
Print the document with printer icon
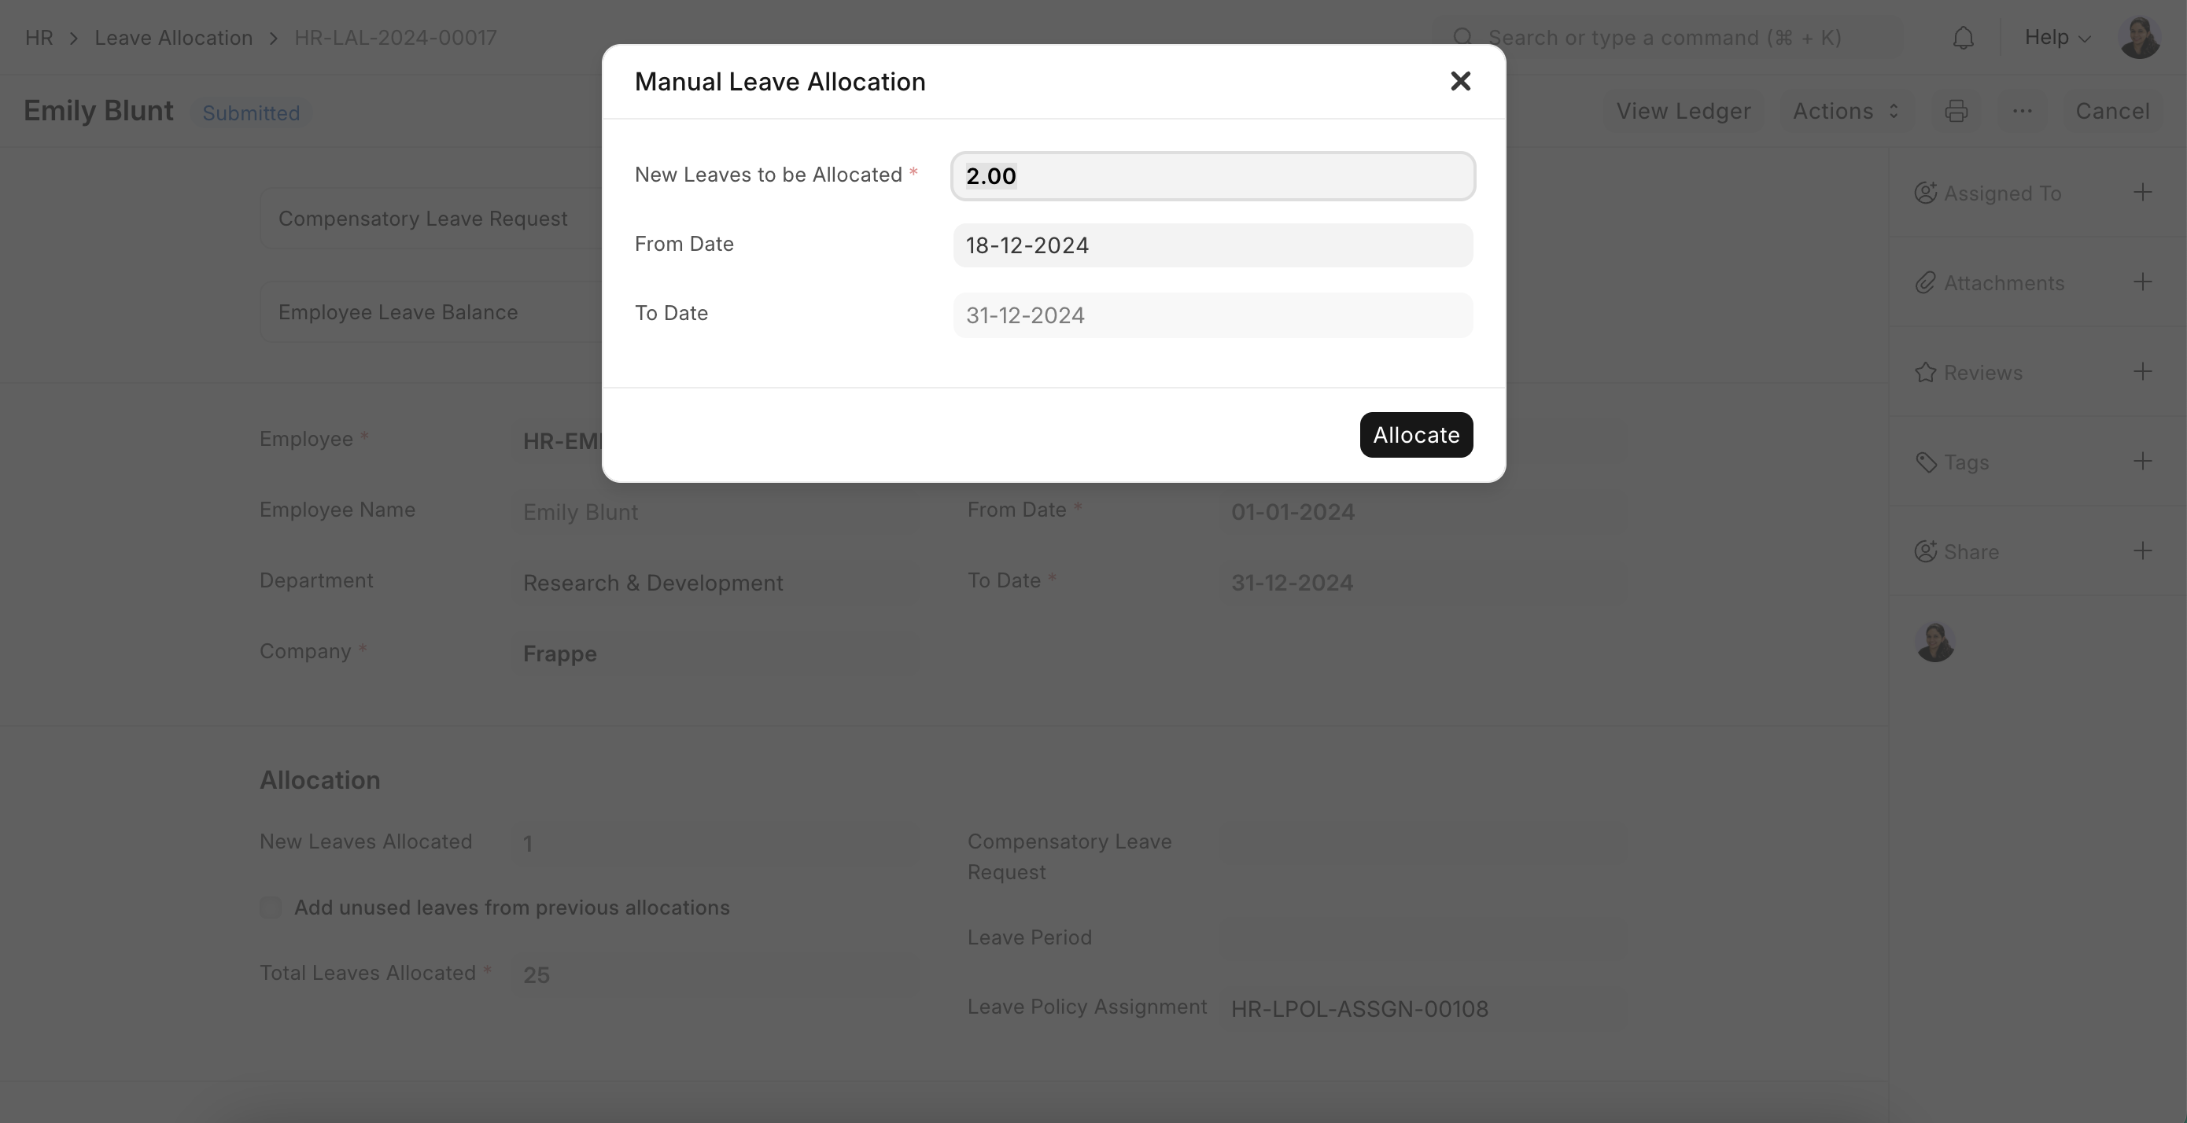pyautogui.click(x=1956, y=111)
